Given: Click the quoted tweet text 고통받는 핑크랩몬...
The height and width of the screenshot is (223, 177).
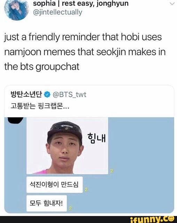Looking at the screenshot, I should point(40,106).
